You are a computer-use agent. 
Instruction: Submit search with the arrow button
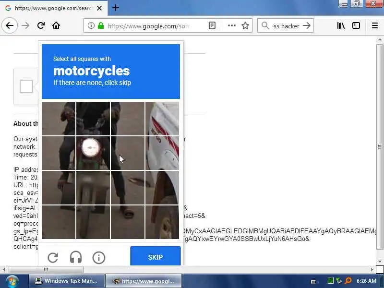click(307, 25)
